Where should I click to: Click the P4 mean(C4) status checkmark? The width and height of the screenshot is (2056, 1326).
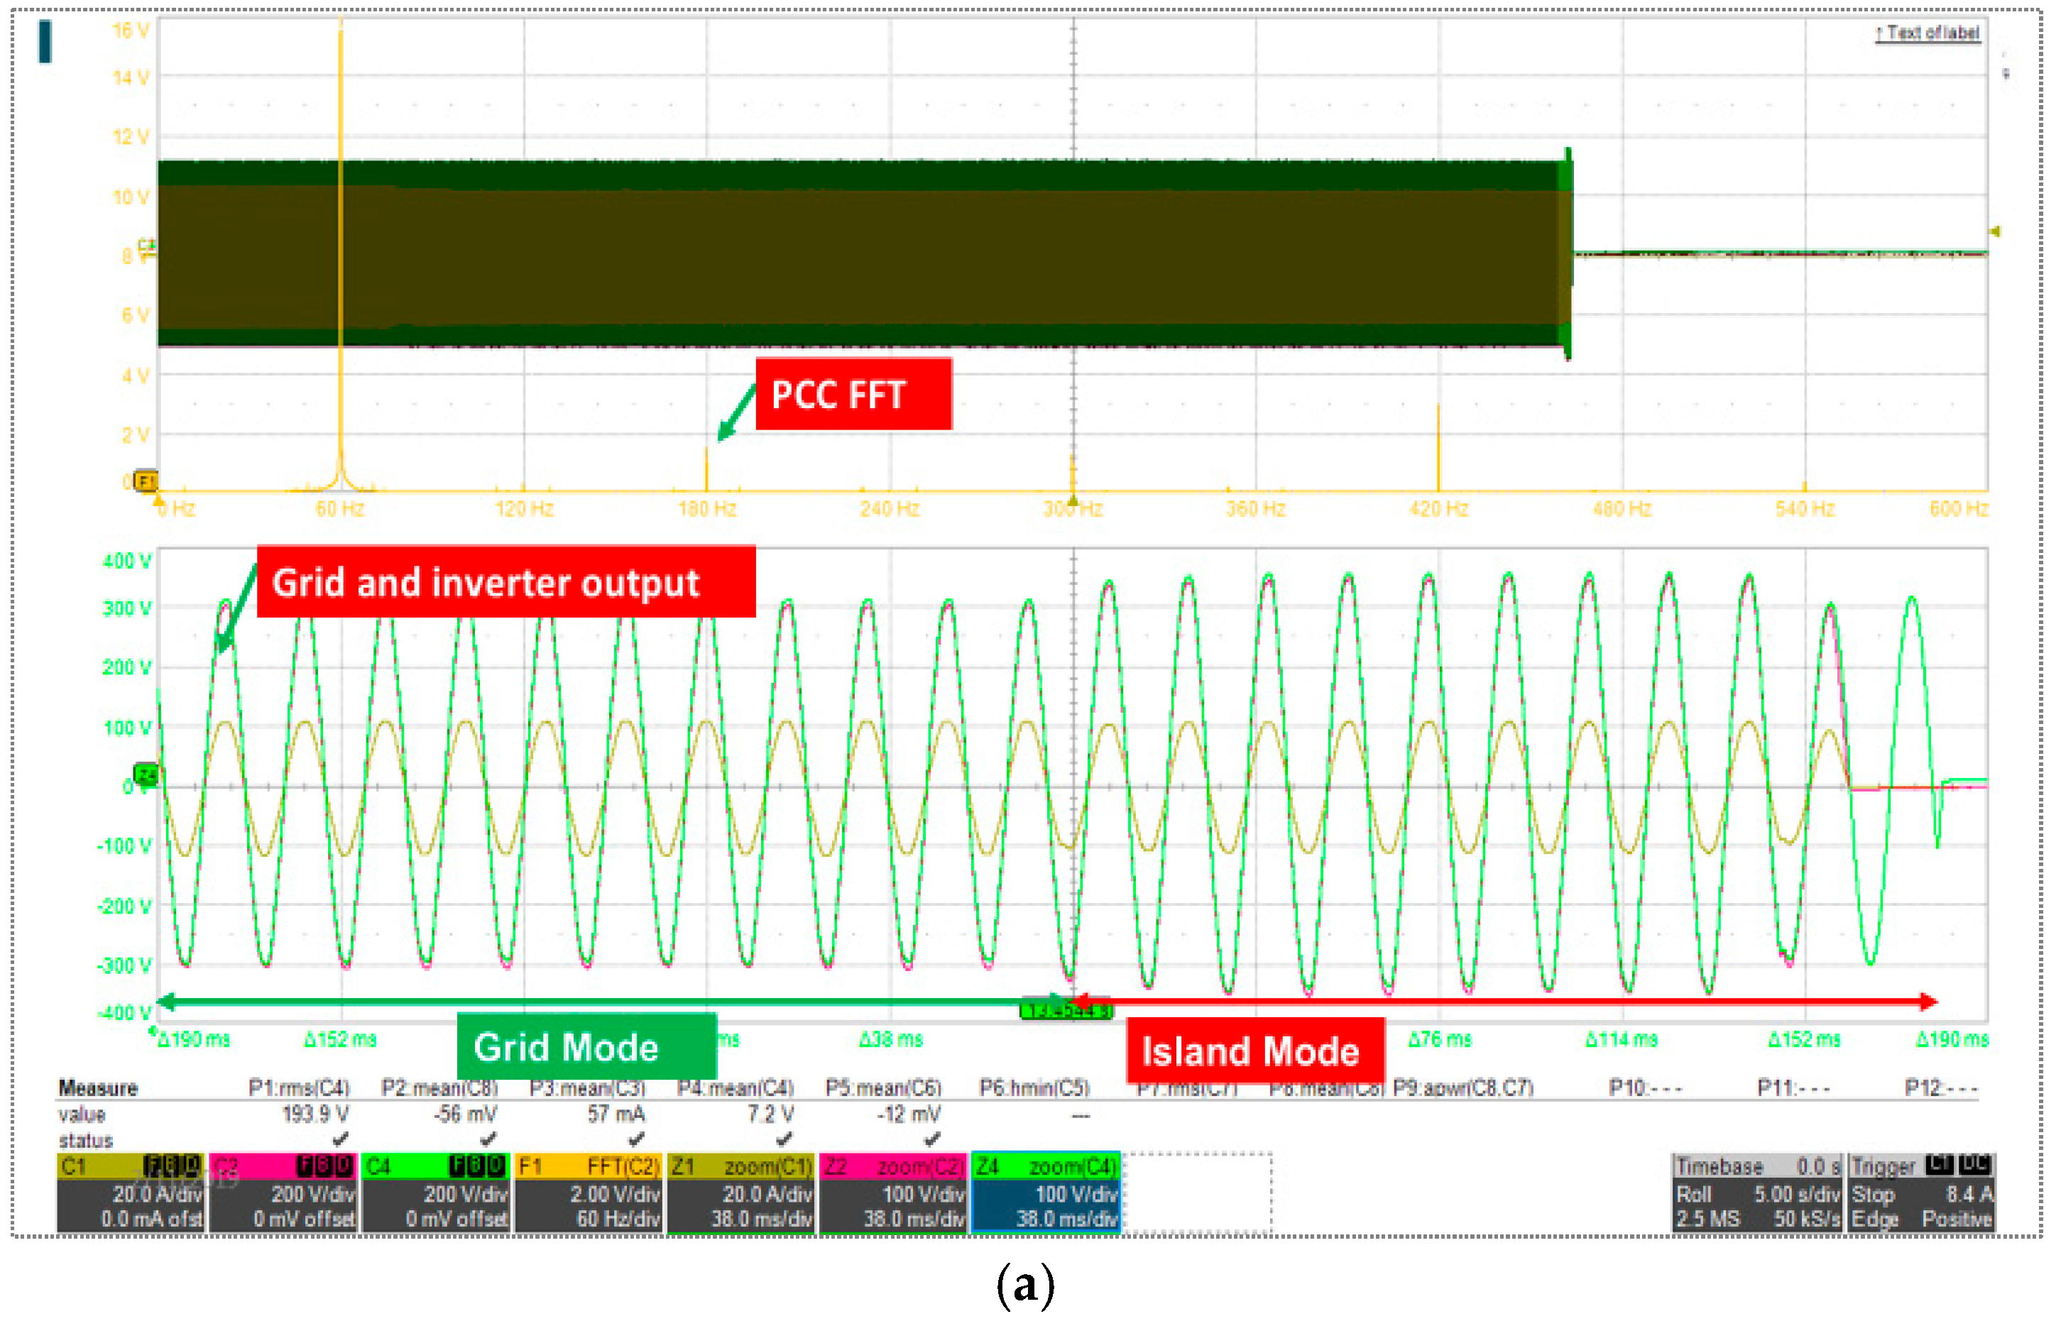tap(784, 1139)
